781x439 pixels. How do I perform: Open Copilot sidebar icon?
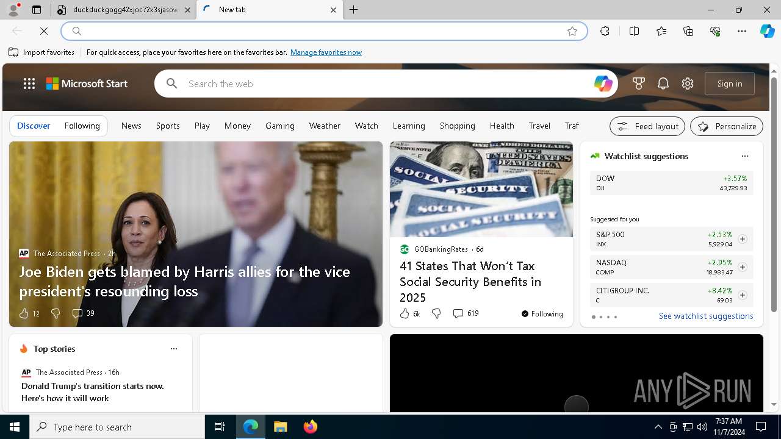pos(768,31)
